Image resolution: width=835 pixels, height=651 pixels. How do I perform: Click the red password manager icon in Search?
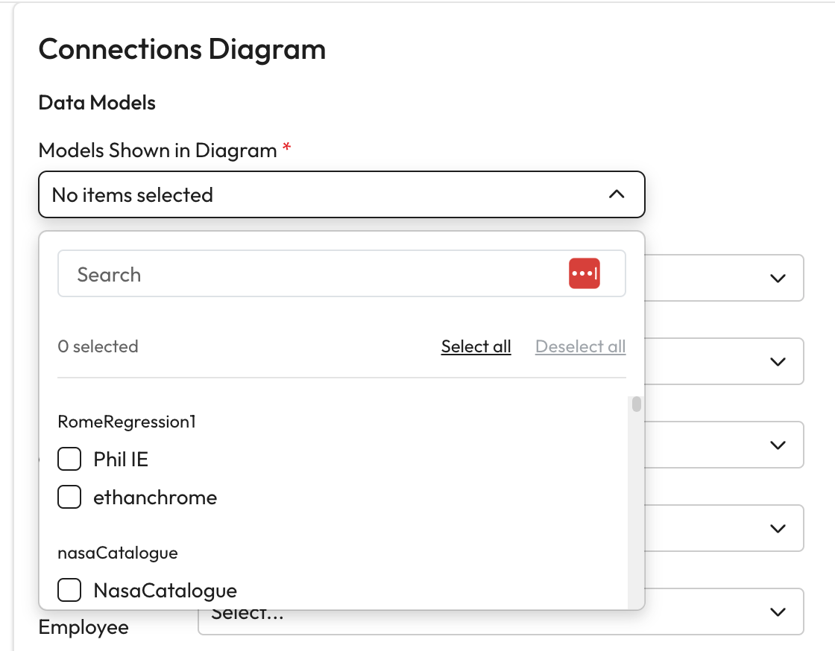(x=584, y=274)
